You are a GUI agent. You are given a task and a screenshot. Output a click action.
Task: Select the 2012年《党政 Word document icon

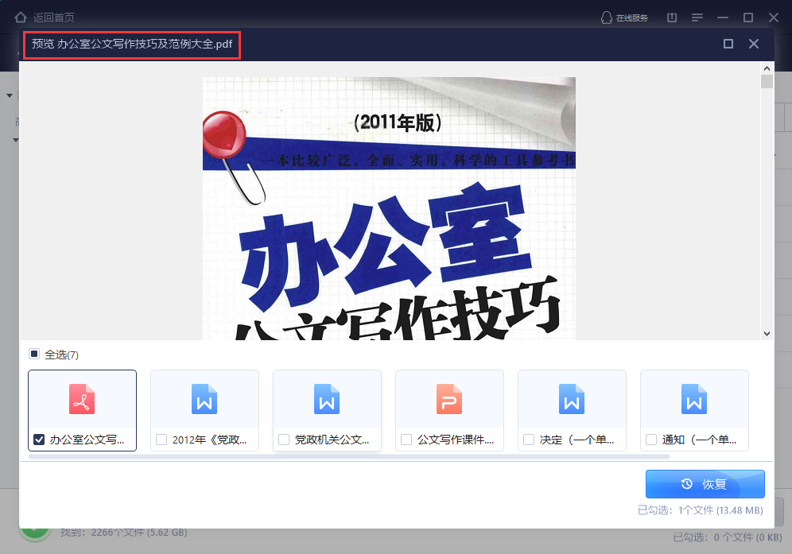pyautogui.click(x=204, y=399)
